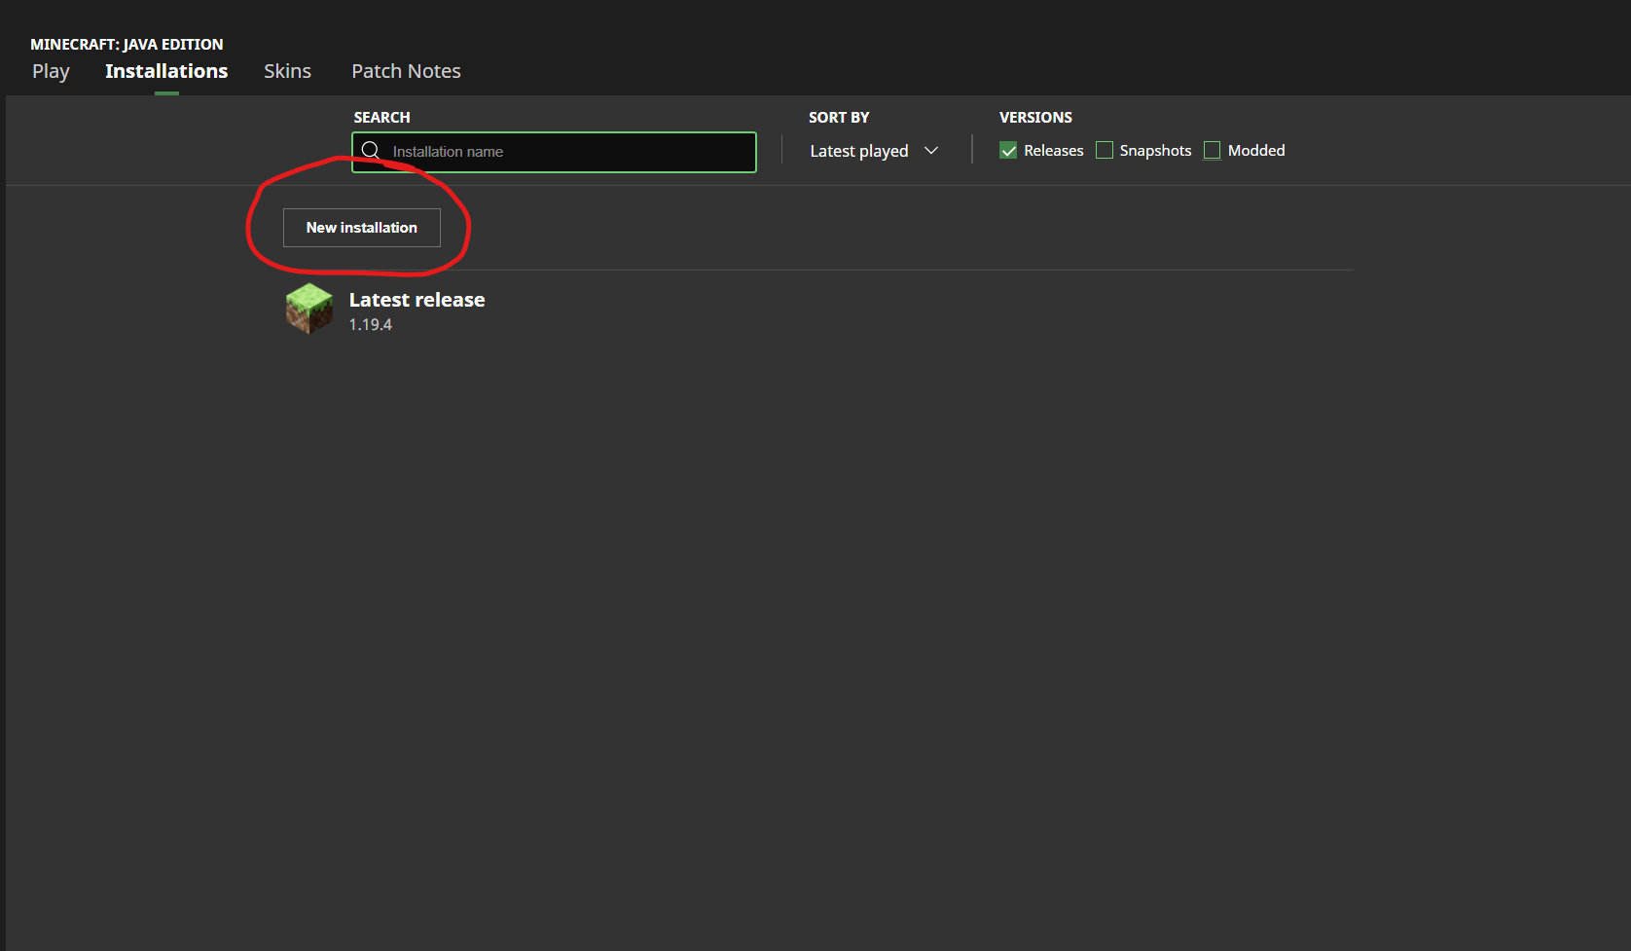Click the search magnifier icon
This screenshot has width=1631, height=951.
click(x=371, y=151)
